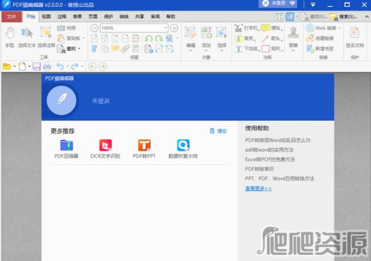The height and width of the screenshot is (261, 371).
Task: Switch to the Convert (转换) tab
Action: point(124,17)
